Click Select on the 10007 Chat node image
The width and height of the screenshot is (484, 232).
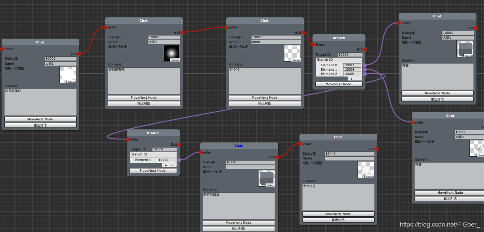click(297, 60)
